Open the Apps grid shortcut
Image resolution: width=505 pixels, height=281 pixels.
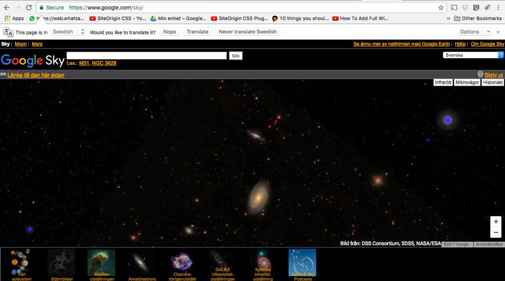click(x=14, y=19)
